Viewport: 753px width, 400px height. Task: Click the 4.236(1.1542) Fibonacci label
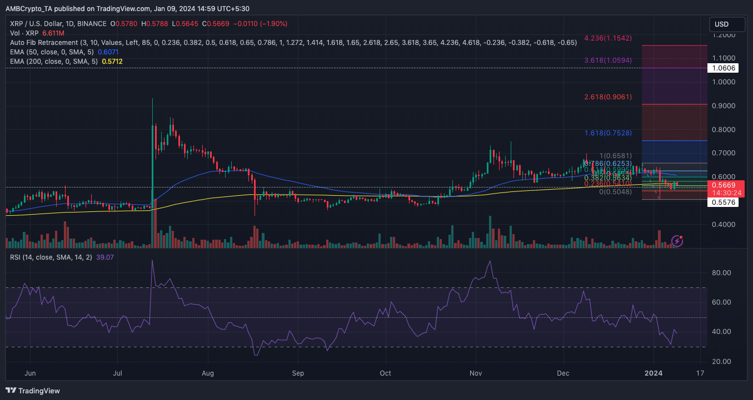click(607, 38)
